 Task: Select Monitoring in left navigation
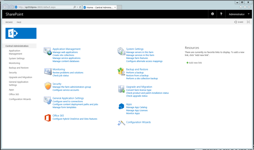click(14, 63)
